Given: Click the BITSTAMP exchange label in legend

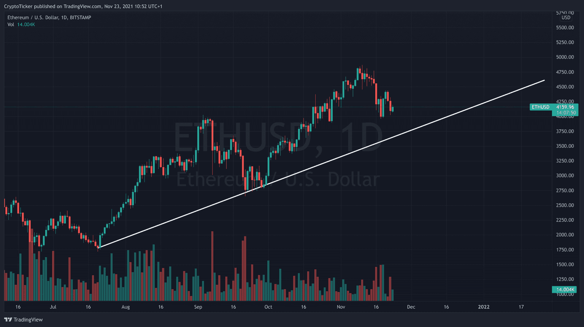Looking at the screenshot, I should click(81, 18).
